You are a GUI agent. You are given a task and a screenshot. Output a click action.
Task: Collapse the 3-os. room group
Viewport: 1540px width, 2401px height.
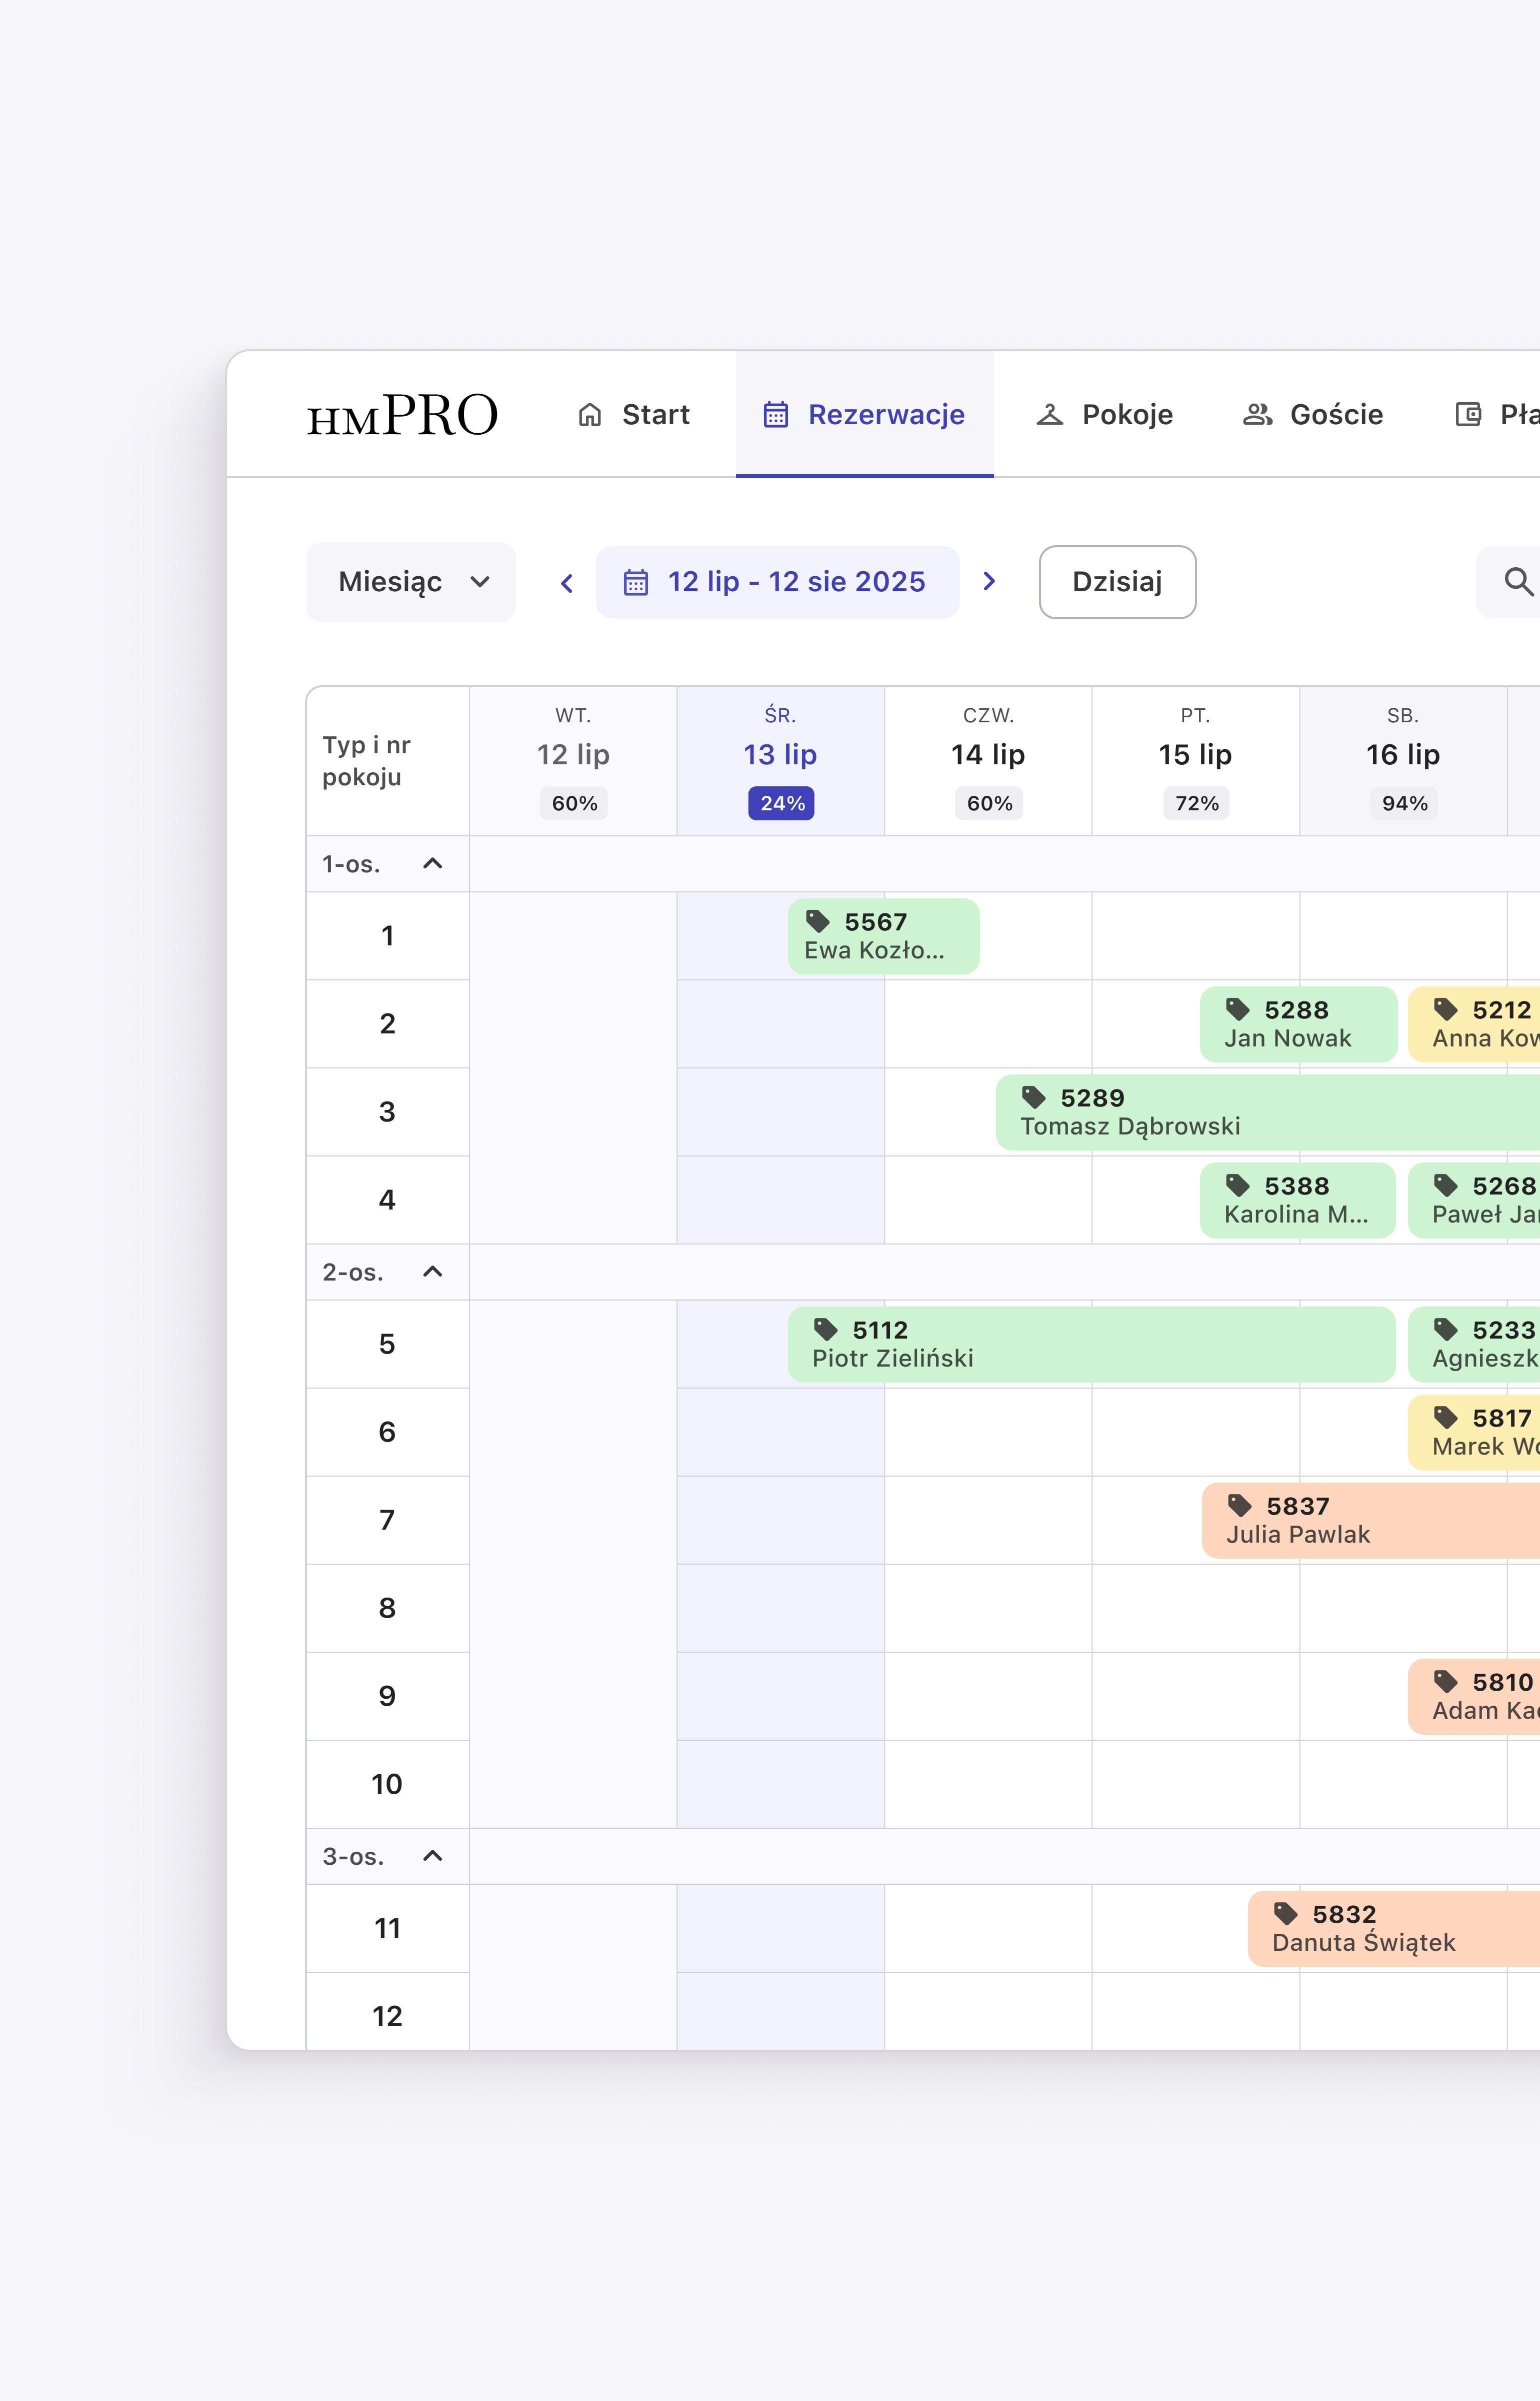(x=433, y=1856)
